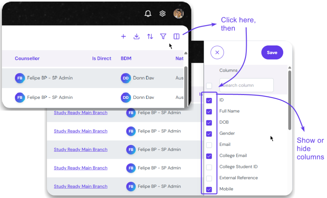Toggle the select-all columns checkbox
327x198 pixels.
[x=209, y=86]
